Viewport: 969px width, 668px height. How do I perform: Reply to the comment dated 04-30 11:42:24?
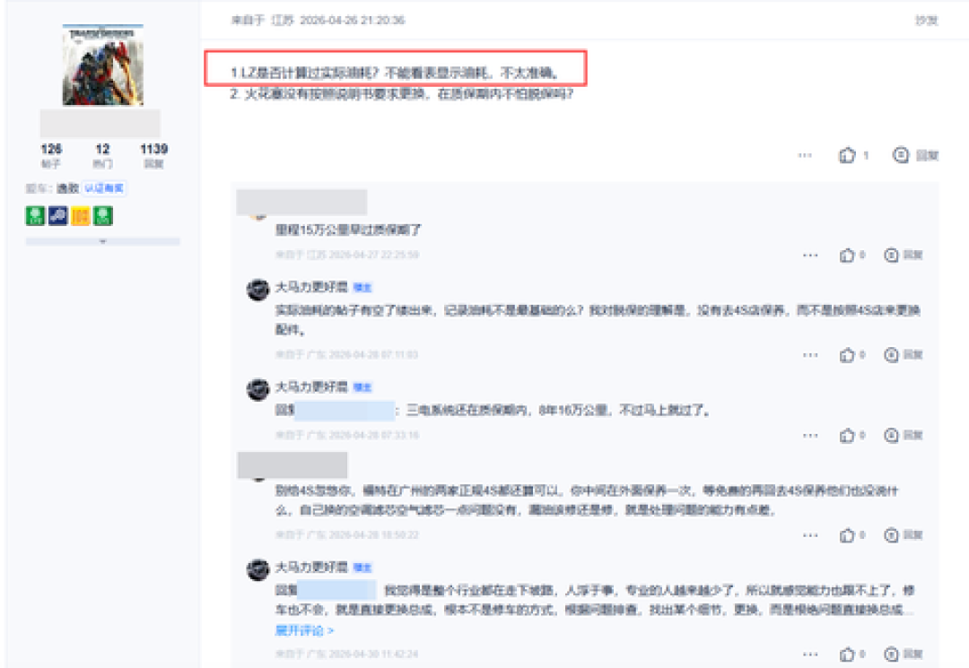coord(903,654)
